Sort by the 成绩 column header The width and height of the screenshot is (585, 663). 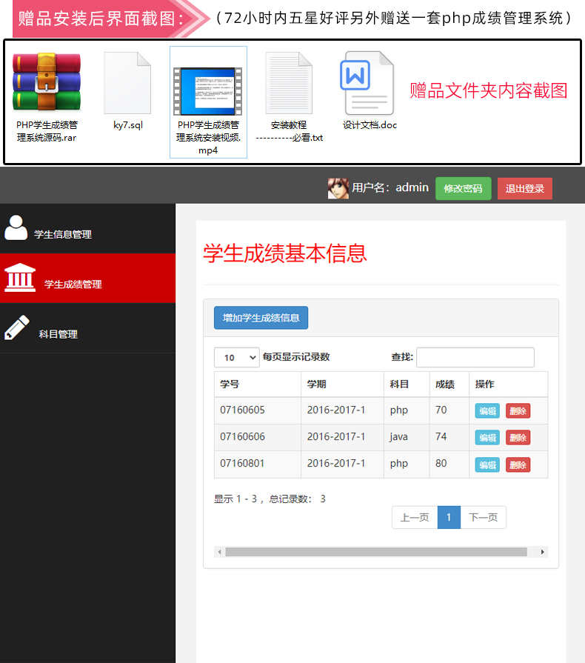[x=449, y=384]
